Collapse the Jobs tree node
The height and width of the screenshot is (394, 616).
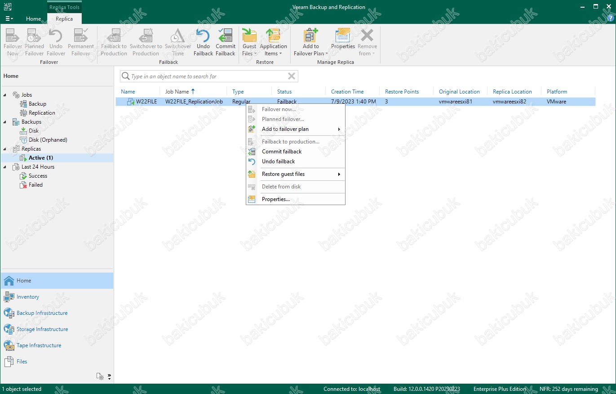click(x=5, y=95)
